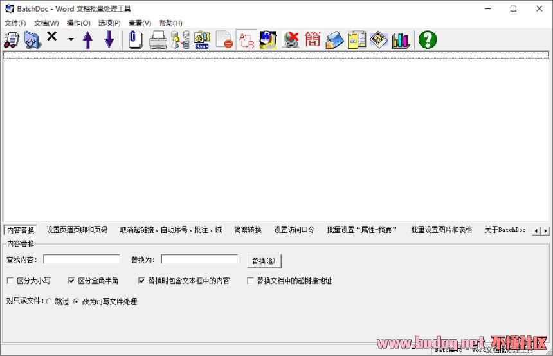Switch to the 关于BatchDoc tab

505,230
